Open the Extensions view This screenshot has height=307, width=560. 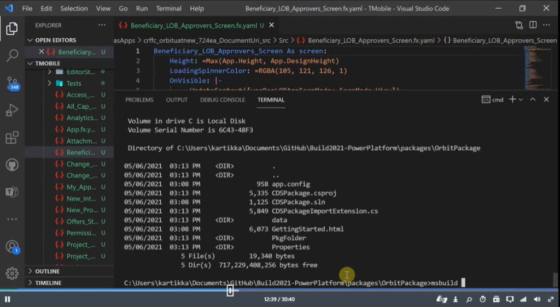tap(12, 138)
